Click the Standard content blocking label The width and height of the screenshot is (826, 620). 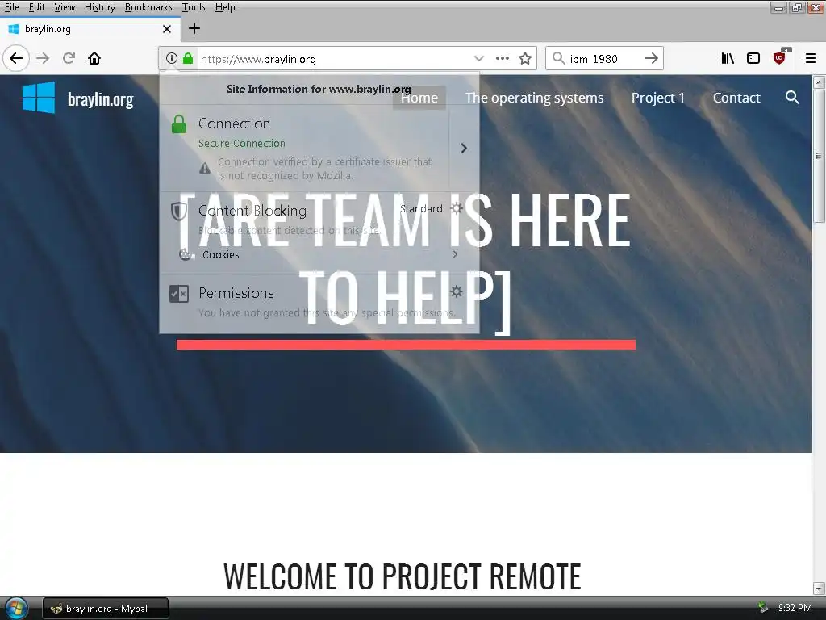(421, 209)
